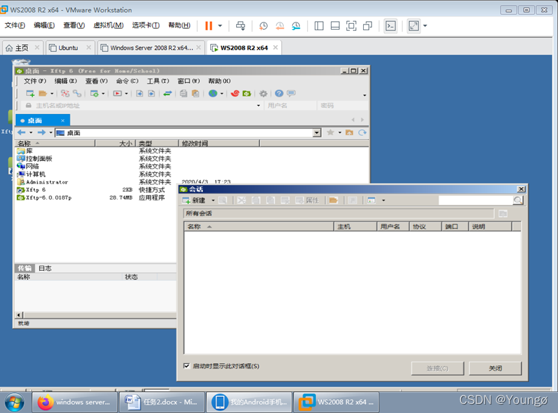Sort Xftp files by 修改时间 column header
Viewport: 558px width, 413px height.
[x=219, y=143]
